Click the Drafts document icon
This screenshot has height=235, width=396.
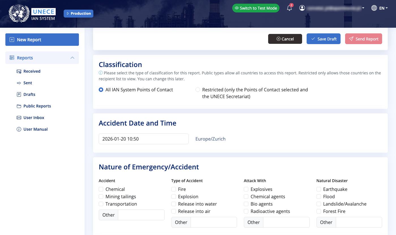(19, 94)
